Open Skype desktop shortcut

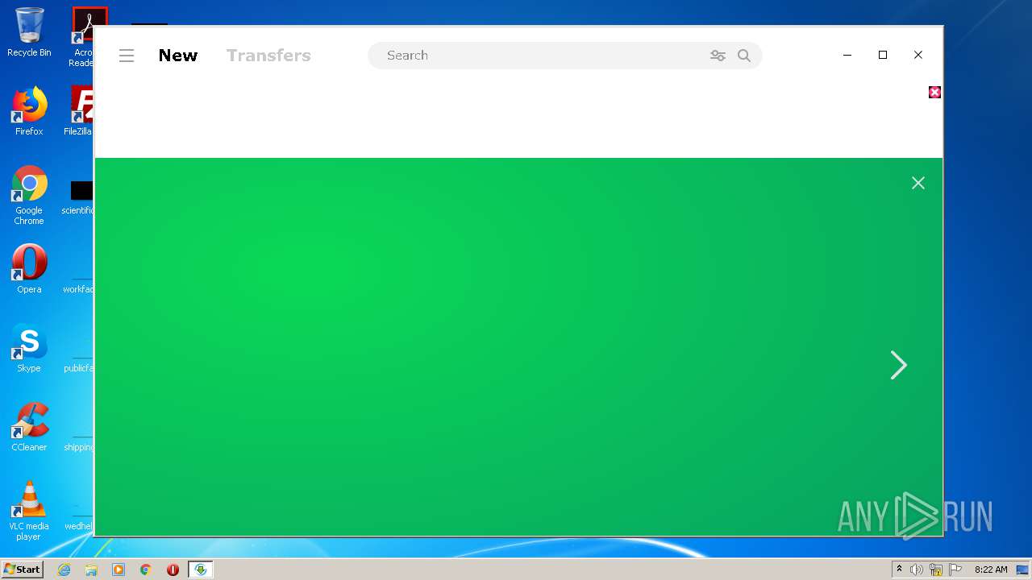29,348
